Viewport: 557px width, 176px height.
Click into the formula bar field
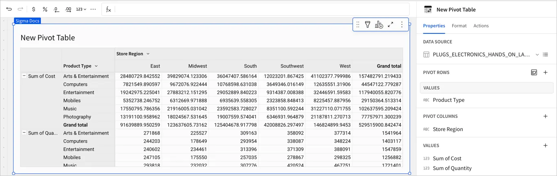click(x=261, y=9)
